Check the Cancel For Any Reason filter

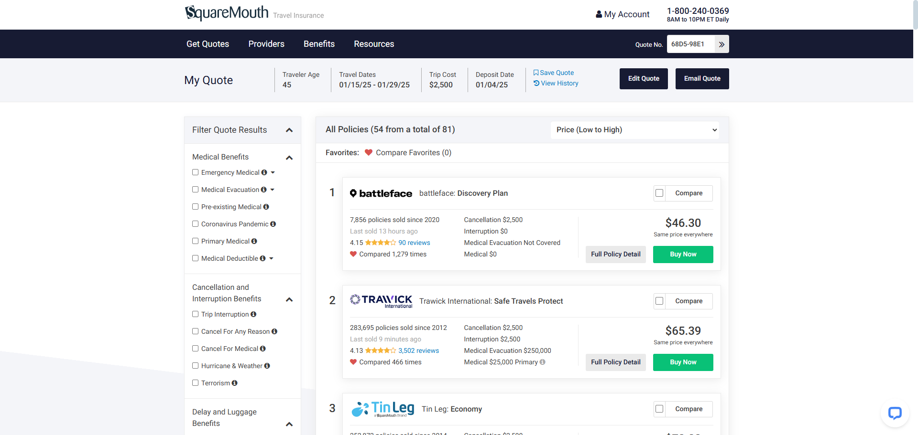coord(195,331)
